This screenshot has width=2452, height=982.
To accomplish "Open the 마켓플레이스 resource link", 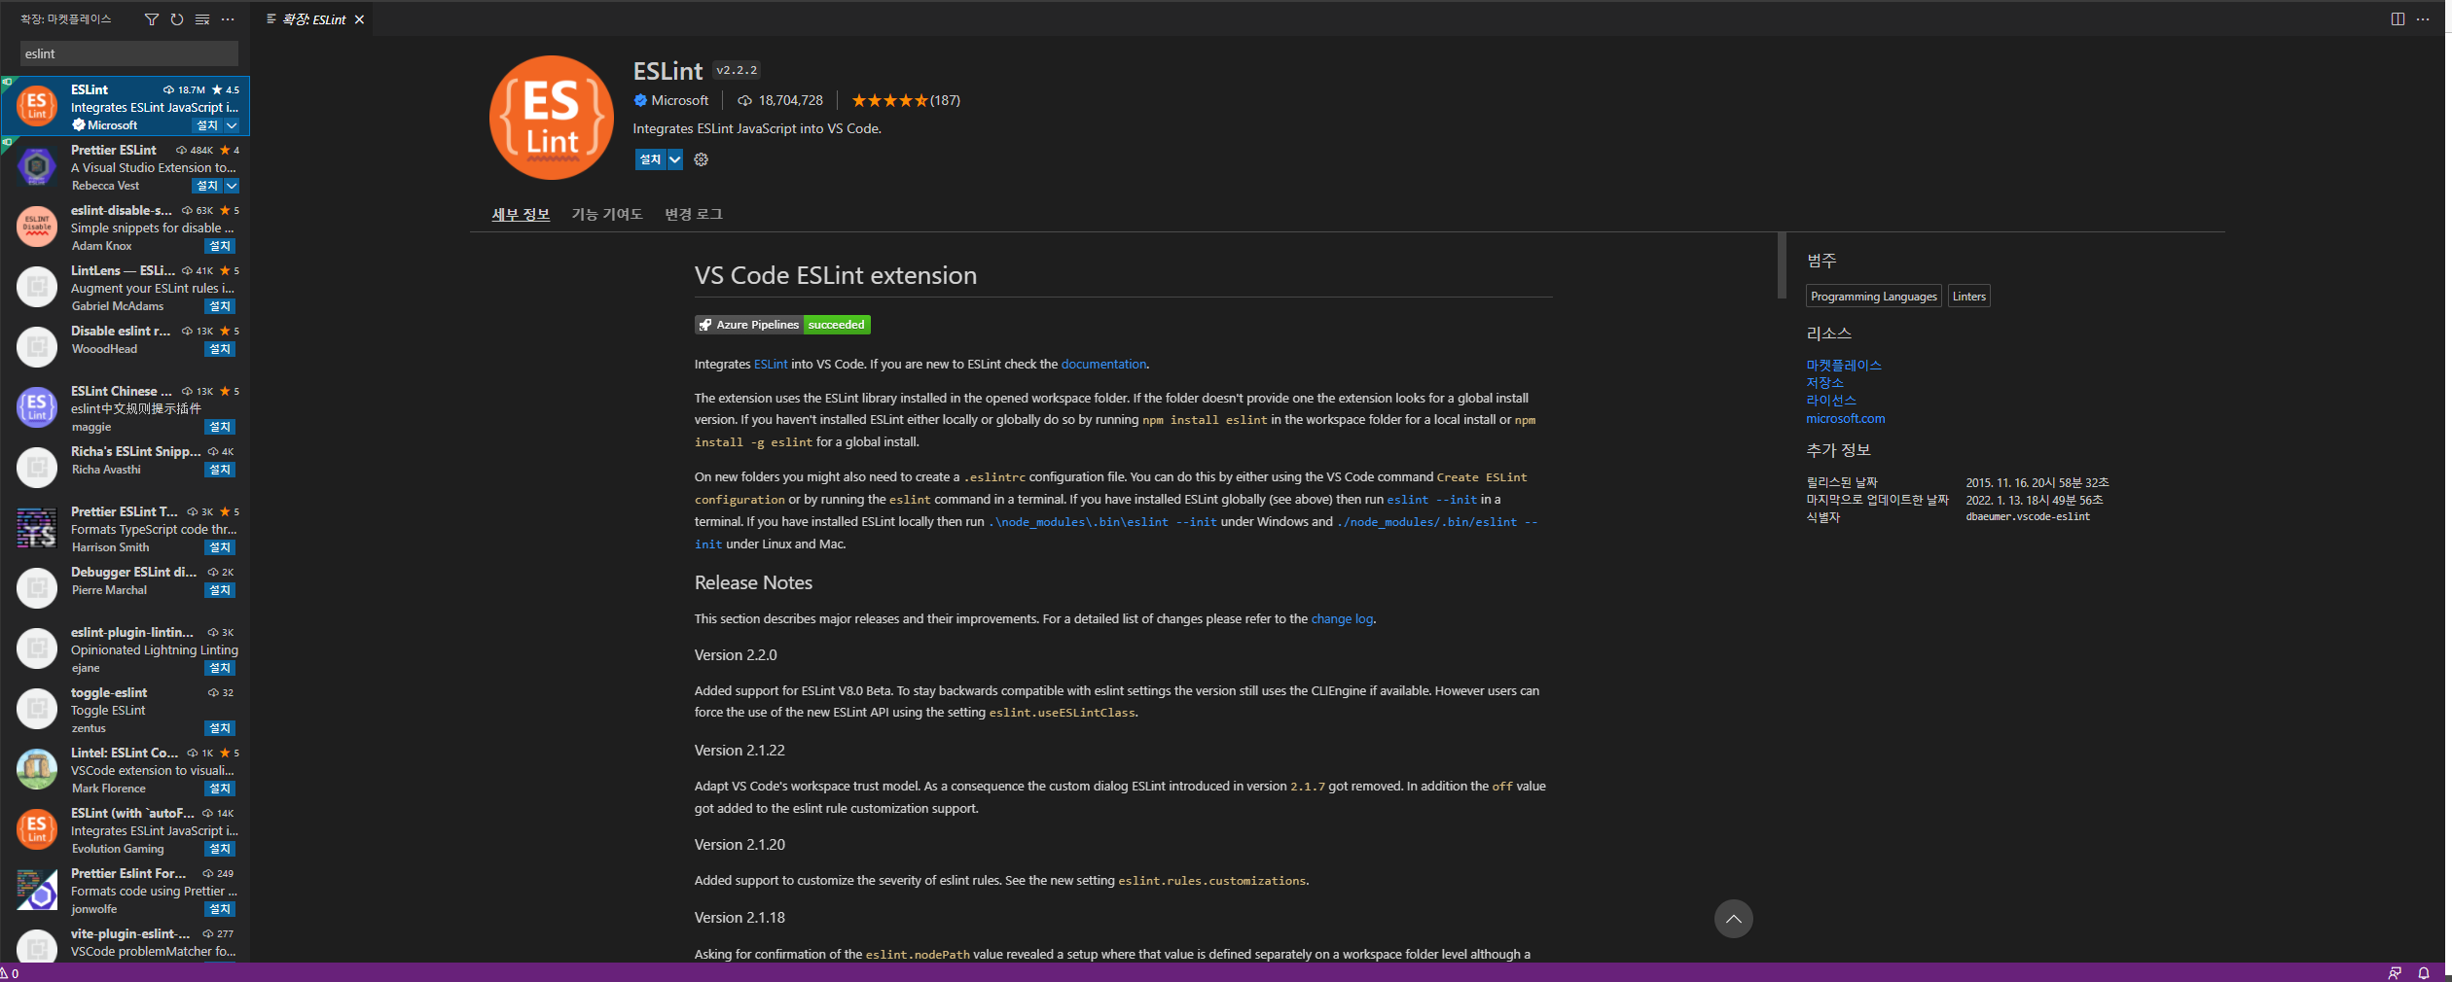I will [1844, 366].
